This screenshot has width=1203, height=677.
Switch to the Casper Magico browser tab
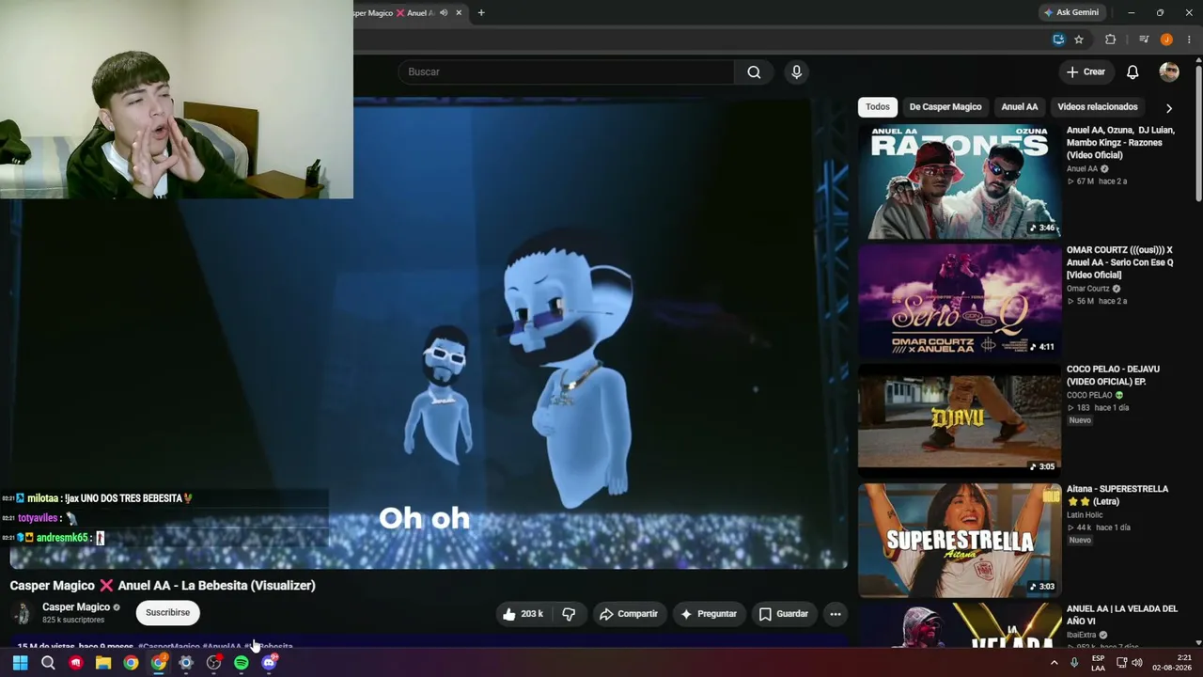(x=393, y=13)
